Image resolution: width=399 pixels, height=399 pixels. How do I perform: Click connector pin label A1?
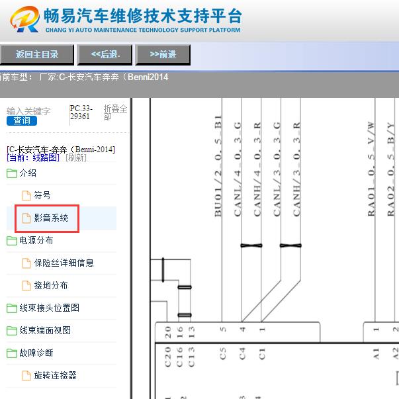[x=376, y=354]
